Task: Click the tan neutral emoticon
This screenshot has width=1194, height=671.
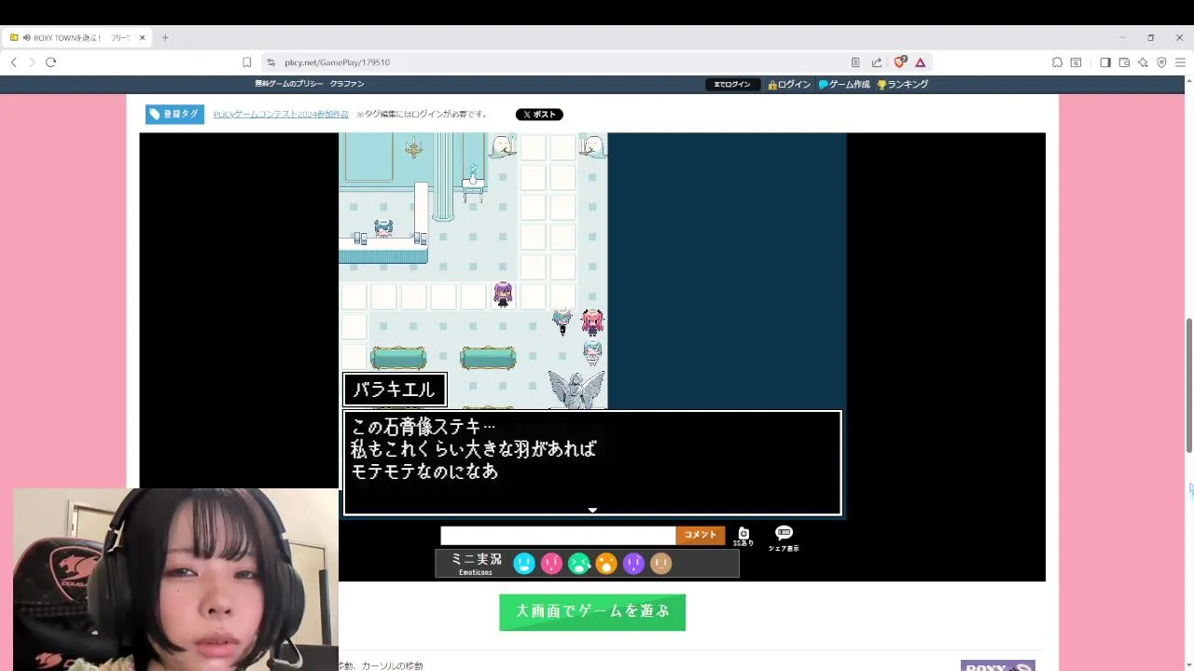Action: pos(660,563)
